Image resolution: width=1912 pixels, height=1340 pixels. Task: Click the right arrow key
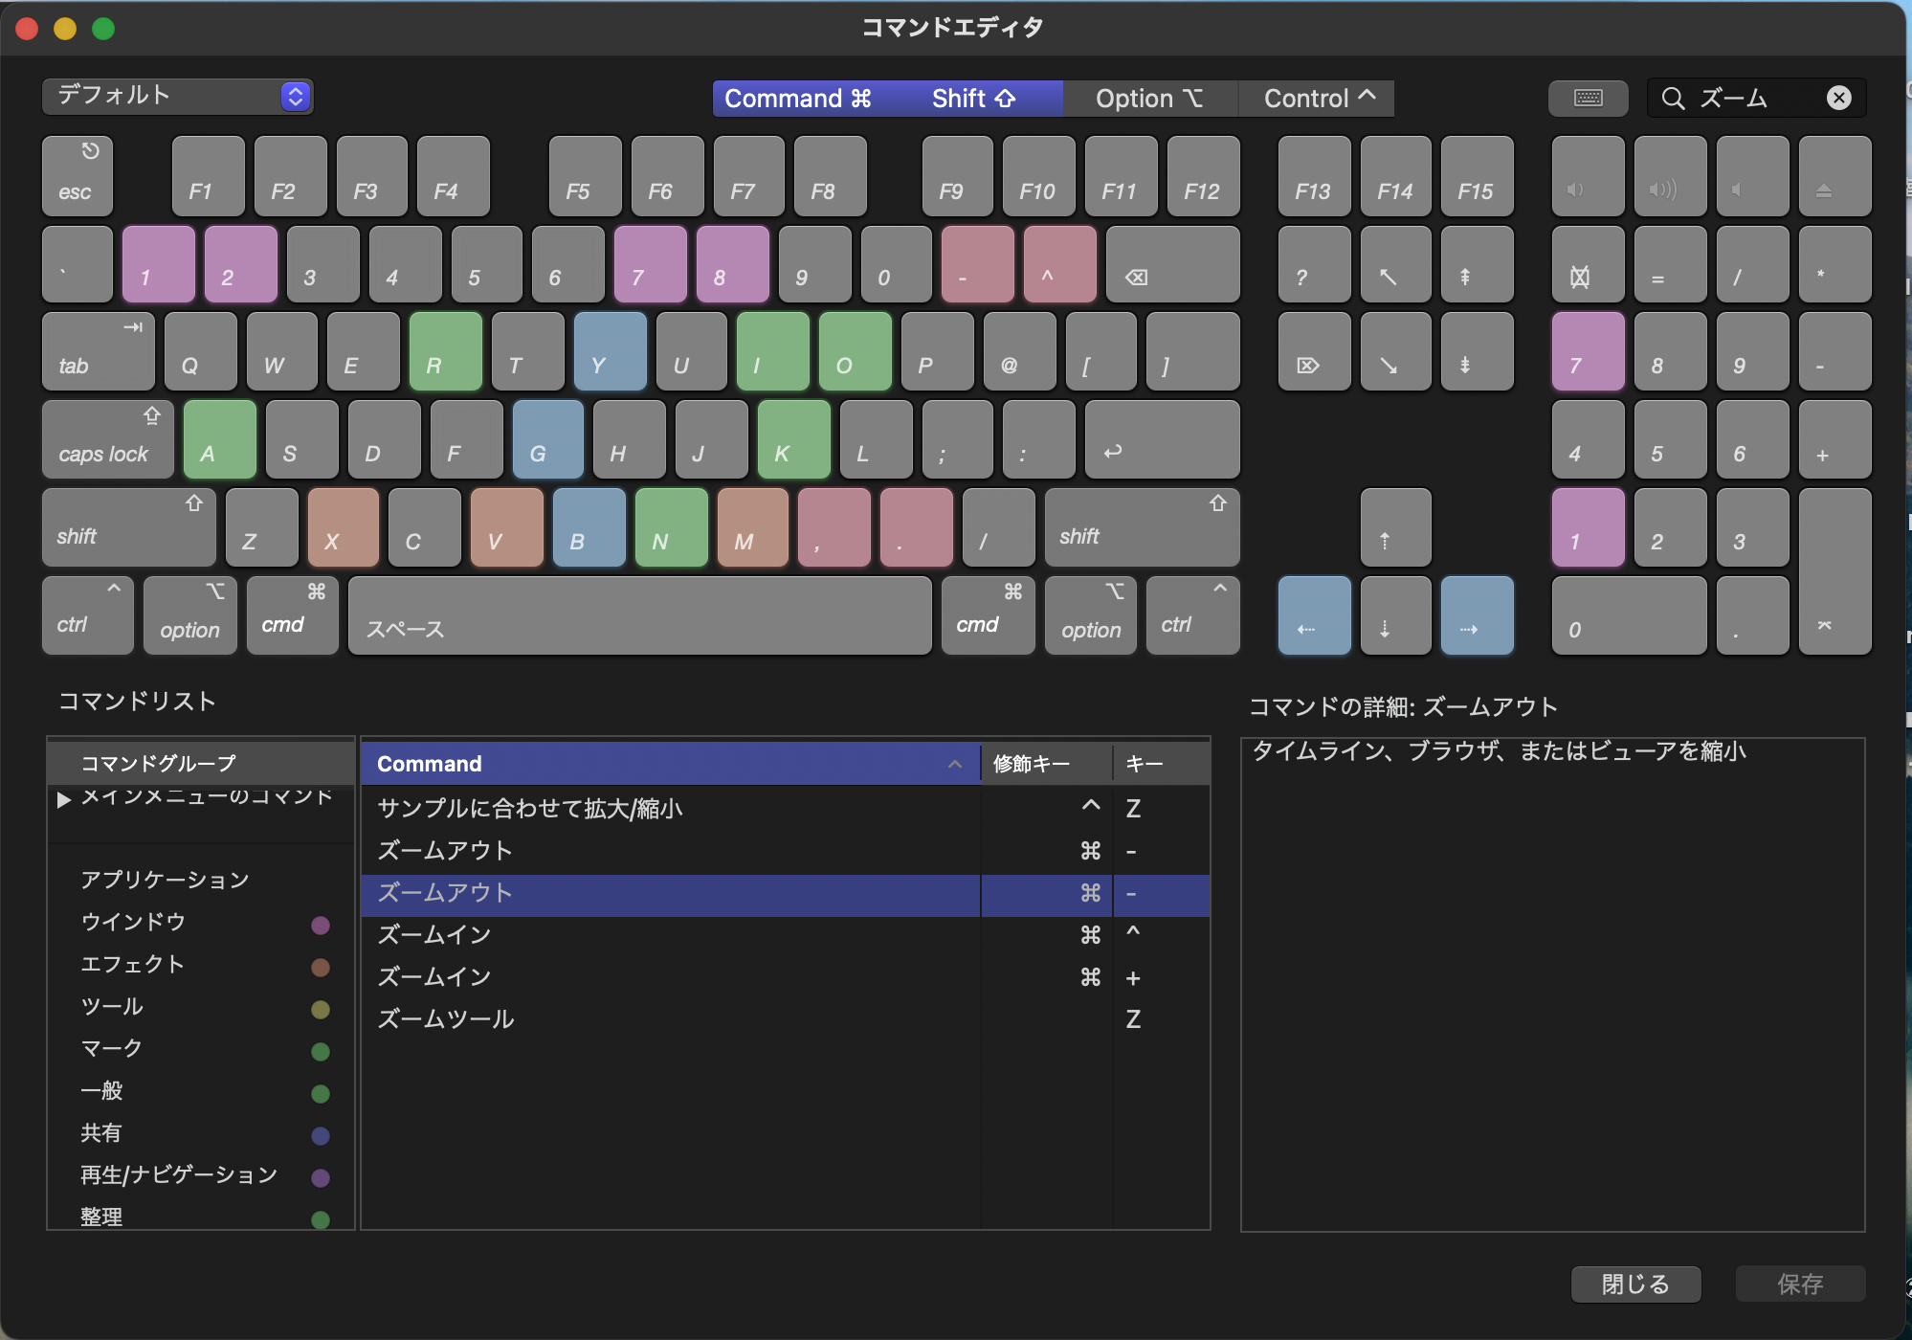click(x=1477, y=615)
